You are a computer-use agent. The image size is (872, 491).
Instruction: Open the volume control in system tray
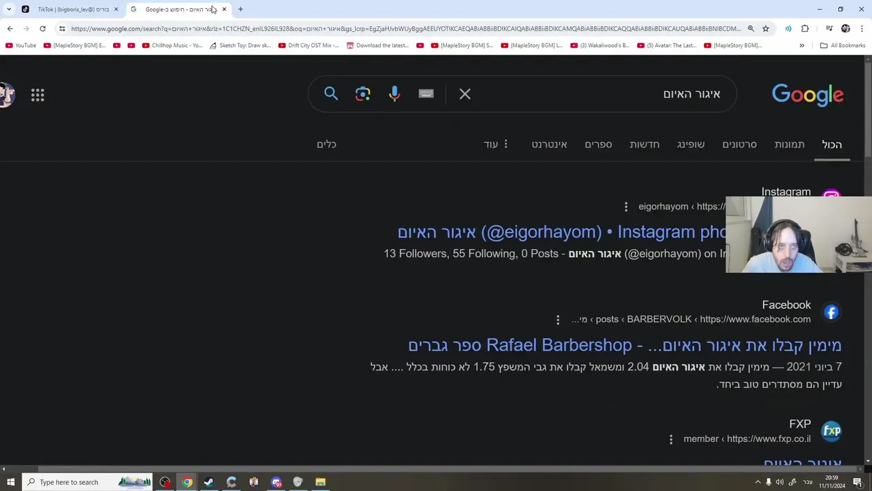tap(779, 482)
